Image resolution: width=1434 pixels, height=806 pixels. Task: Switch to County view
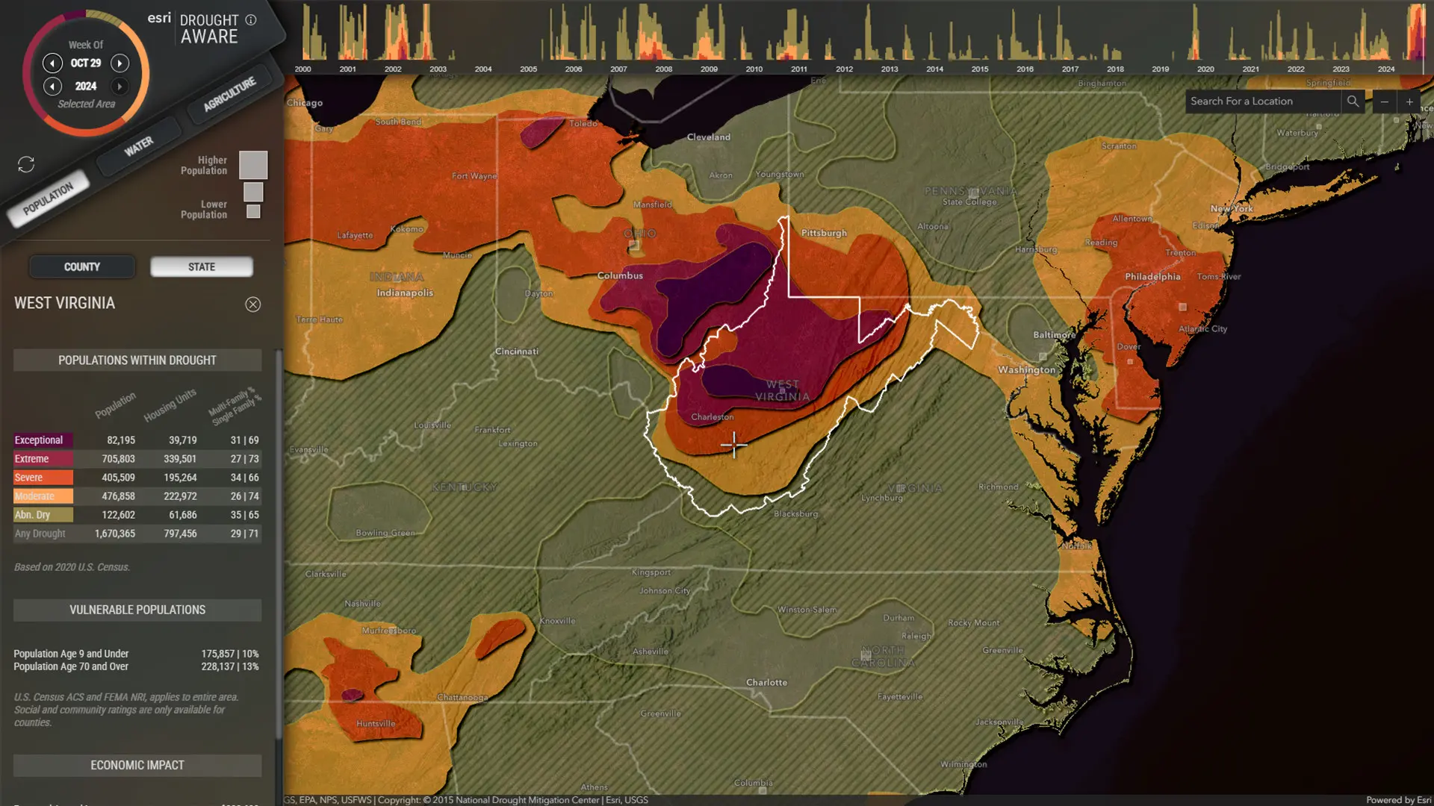[x=82, y=267]
